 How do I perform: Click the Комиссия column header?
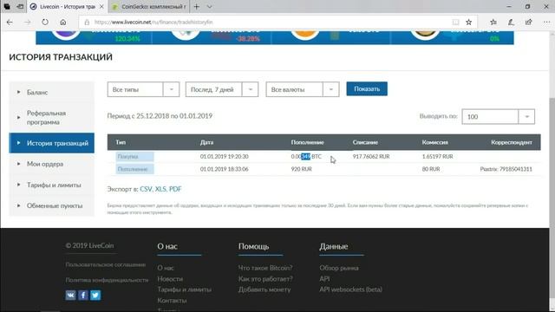coord(435,142)
